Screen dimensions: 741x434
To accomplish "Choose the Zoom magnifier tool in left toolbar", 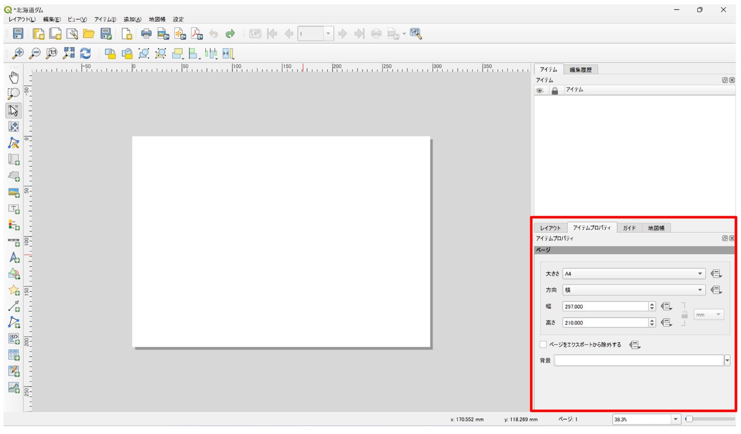I will [14, 94].
